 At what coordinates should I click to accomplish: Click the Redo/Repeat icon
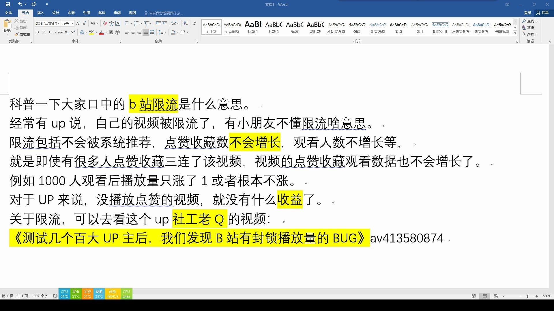point(34,4)
